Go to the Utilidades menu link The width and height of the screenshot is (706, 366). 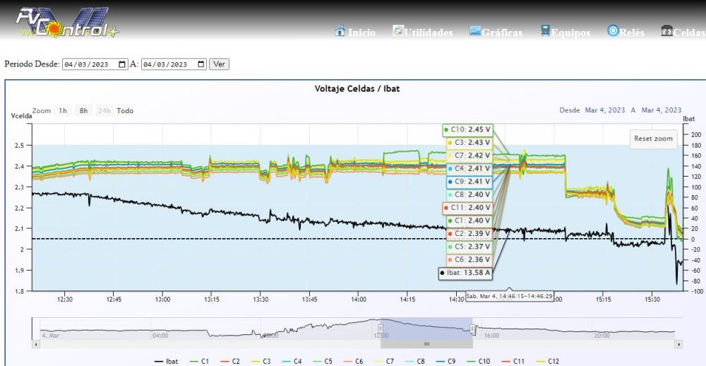(429, 33)
